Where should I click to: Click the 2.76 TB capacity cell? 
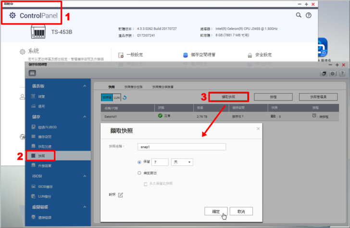pyautogui.click(x=202, y=116)
